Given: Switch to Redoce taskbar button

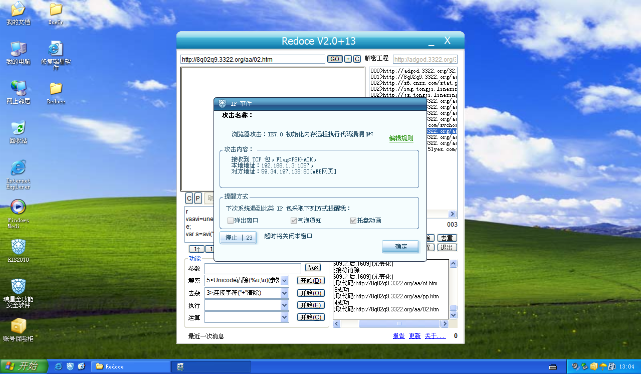Looking at the screenshot, I should click(131, 366).
